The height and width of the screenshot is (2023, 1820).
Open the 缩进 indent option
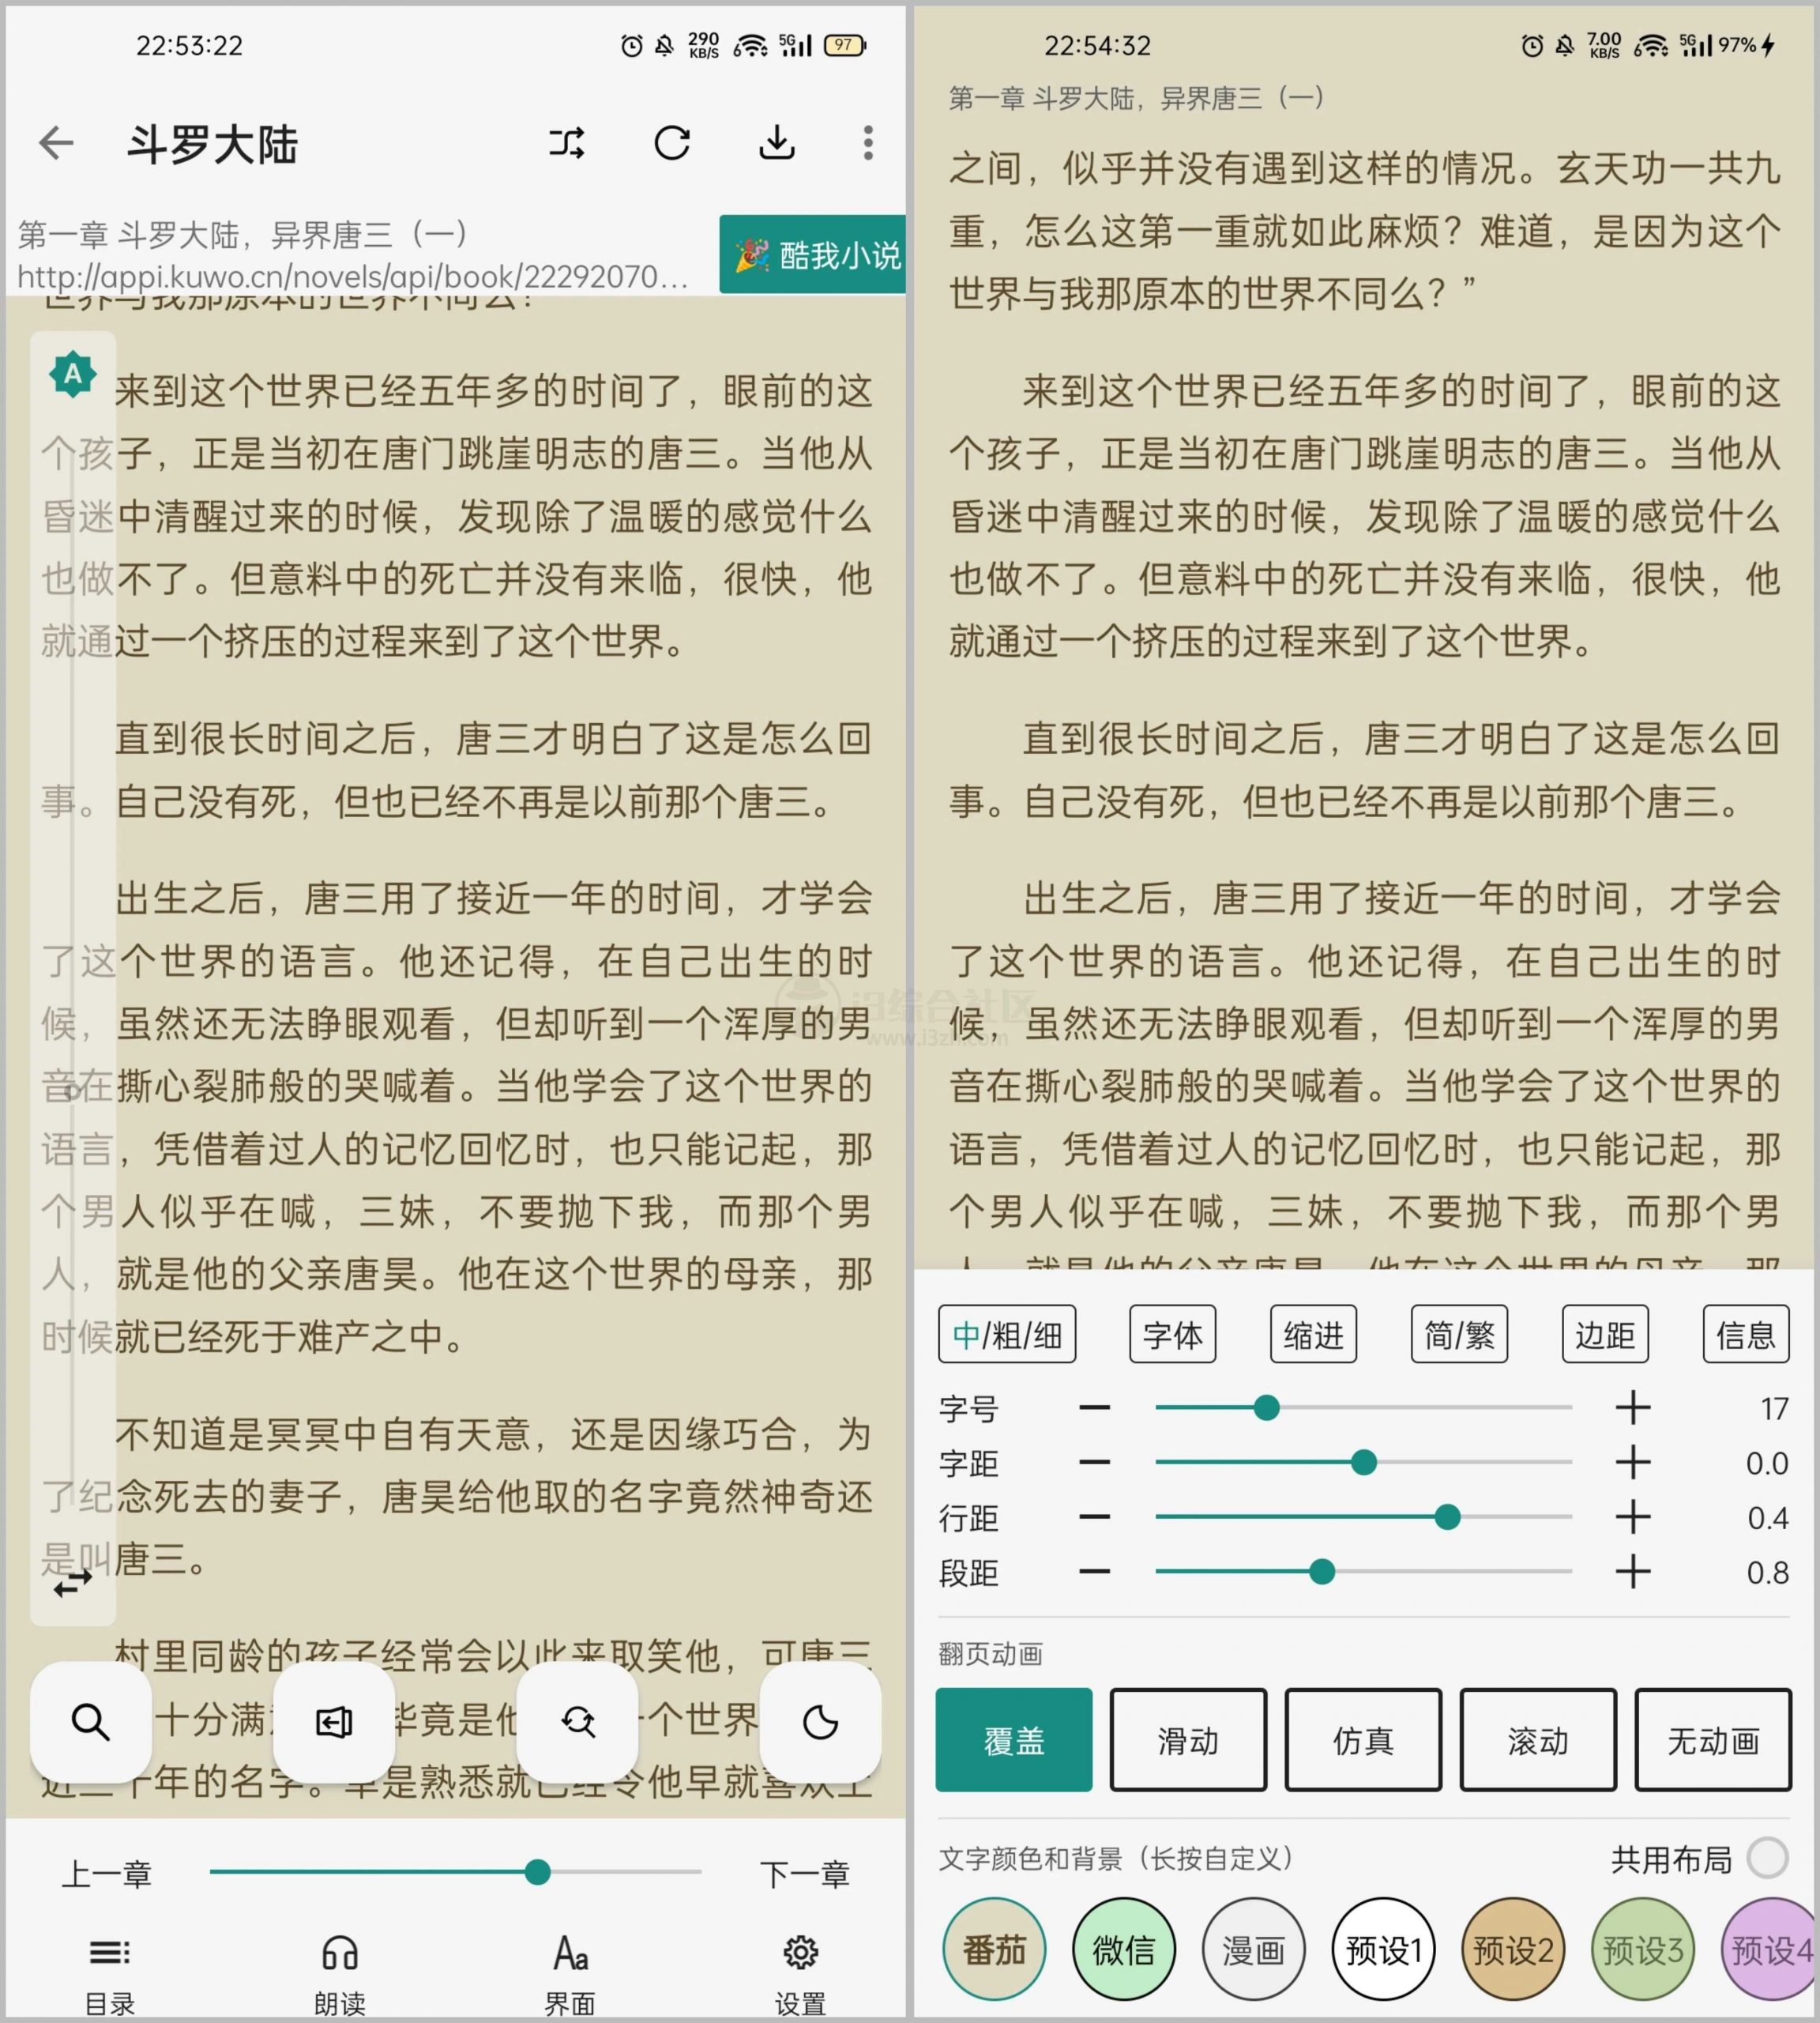[x=1314, y=1334]
